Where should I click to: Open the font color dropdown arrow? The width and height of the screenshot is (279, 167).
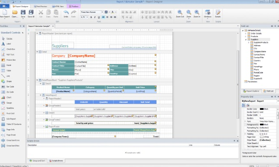tap(116, 12)
